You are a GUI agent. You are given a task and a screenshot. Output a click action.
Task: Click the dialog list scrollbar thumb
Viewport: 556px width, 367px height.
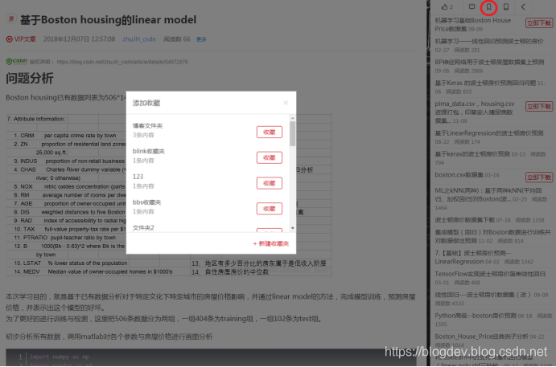click(x=293, y=133)
